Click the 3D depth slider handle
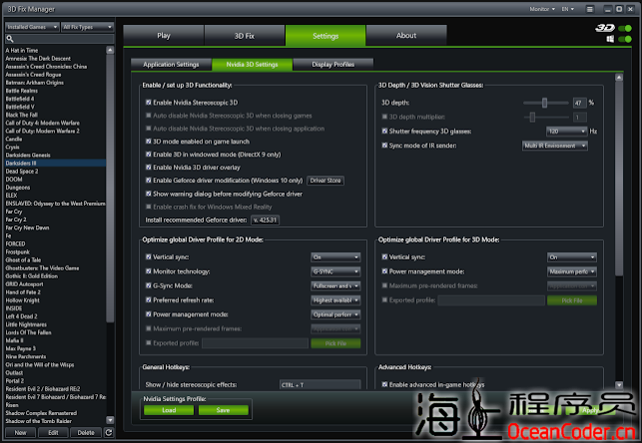Screen dimensions: 642x443 coord(544,103)
